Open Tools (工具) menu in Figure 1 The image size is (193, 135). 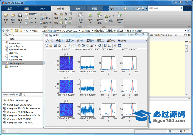tap(90, 40)
